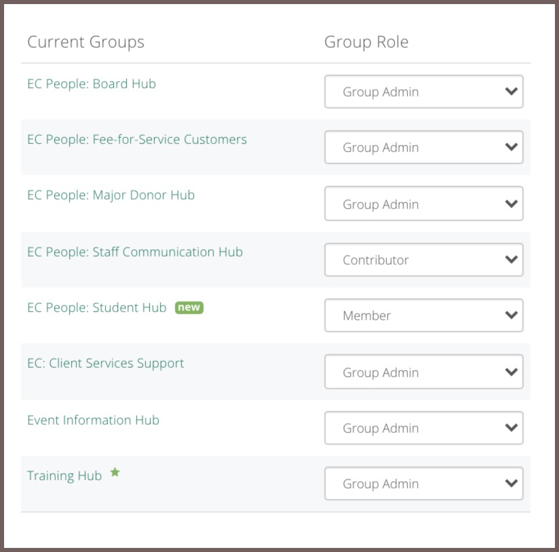Click the Group Role column heading
This screenshot has height=552, width=559.
[x=366, y=42]
